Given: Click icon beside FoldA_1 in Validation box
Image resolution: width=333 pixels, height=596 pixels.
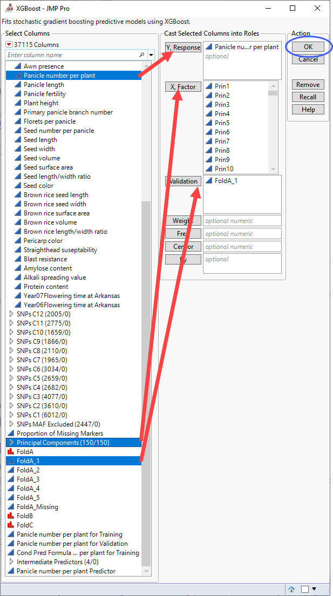Looking at the screenshot, I should 209,181.
